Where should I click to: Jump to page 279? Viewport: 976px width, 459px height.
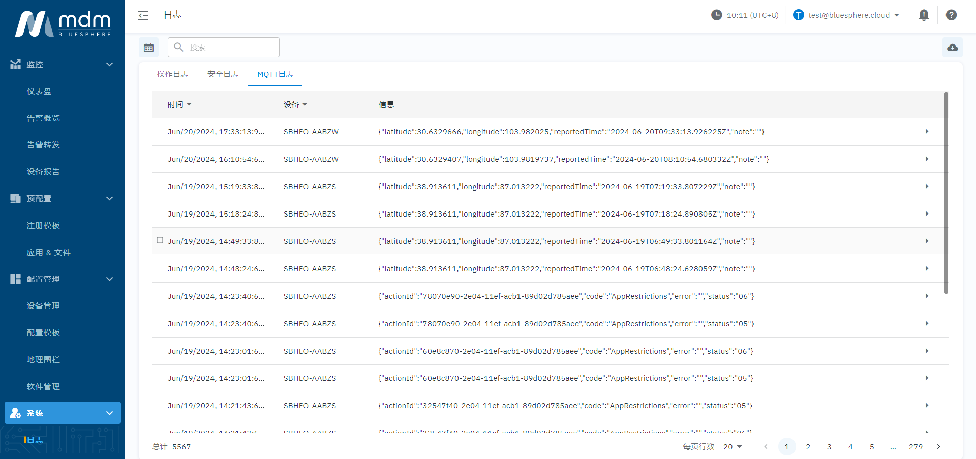916,447
